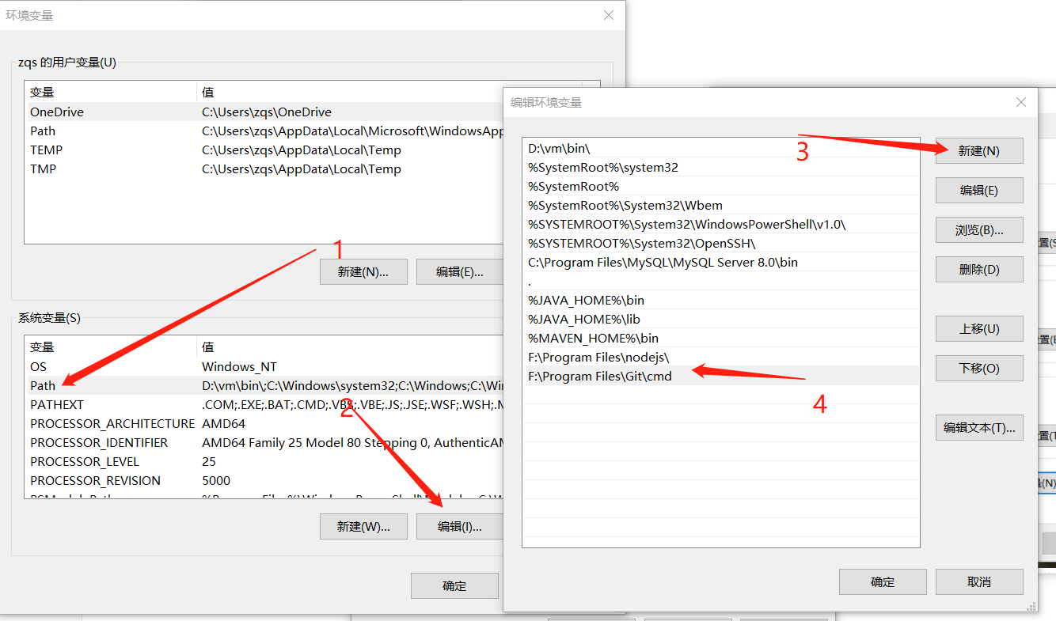Select PROCESSOR_LEVEL system variable

click(x=85, y=461)
